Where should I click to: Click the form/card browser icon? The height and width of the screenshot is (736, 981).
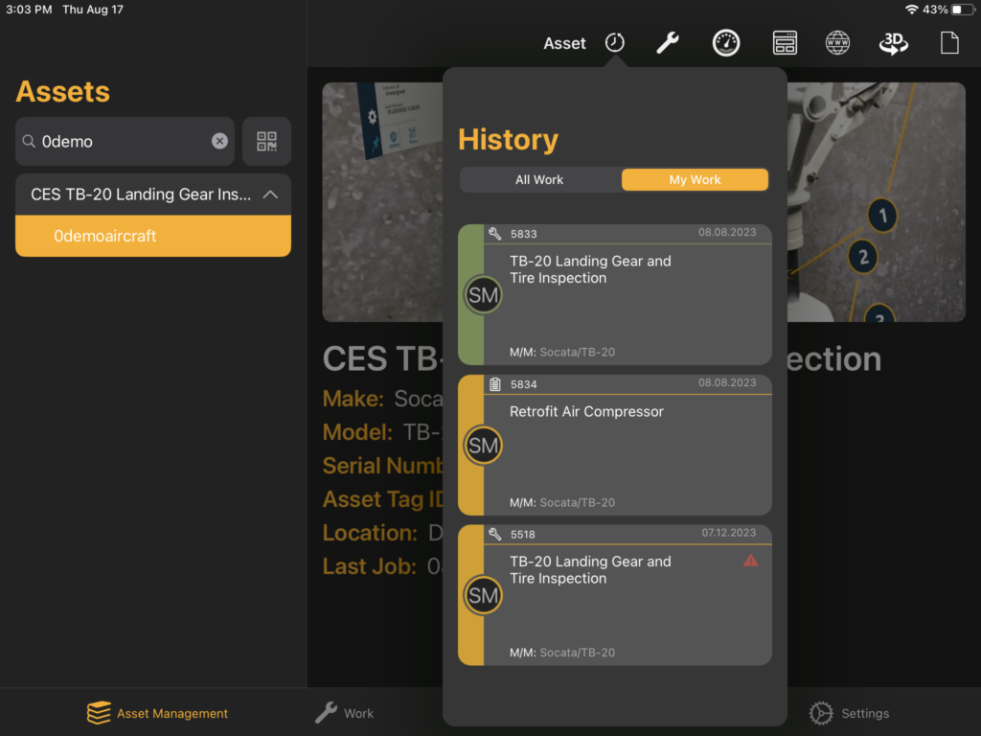coord(785,42)
